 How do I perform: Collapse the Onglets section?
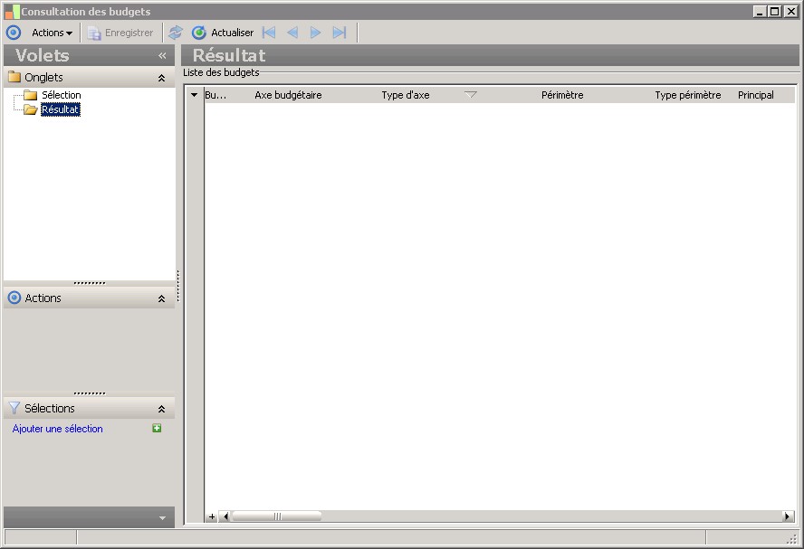point(161,78)
